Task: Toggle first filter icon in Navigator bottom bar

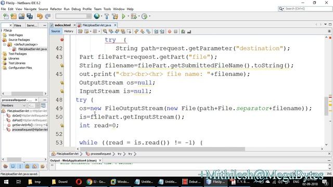Action: pos(5,166)
